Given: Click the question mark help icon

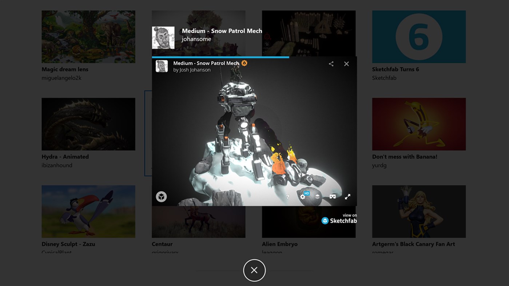Looking at the screenshot, I should (287, 197).
